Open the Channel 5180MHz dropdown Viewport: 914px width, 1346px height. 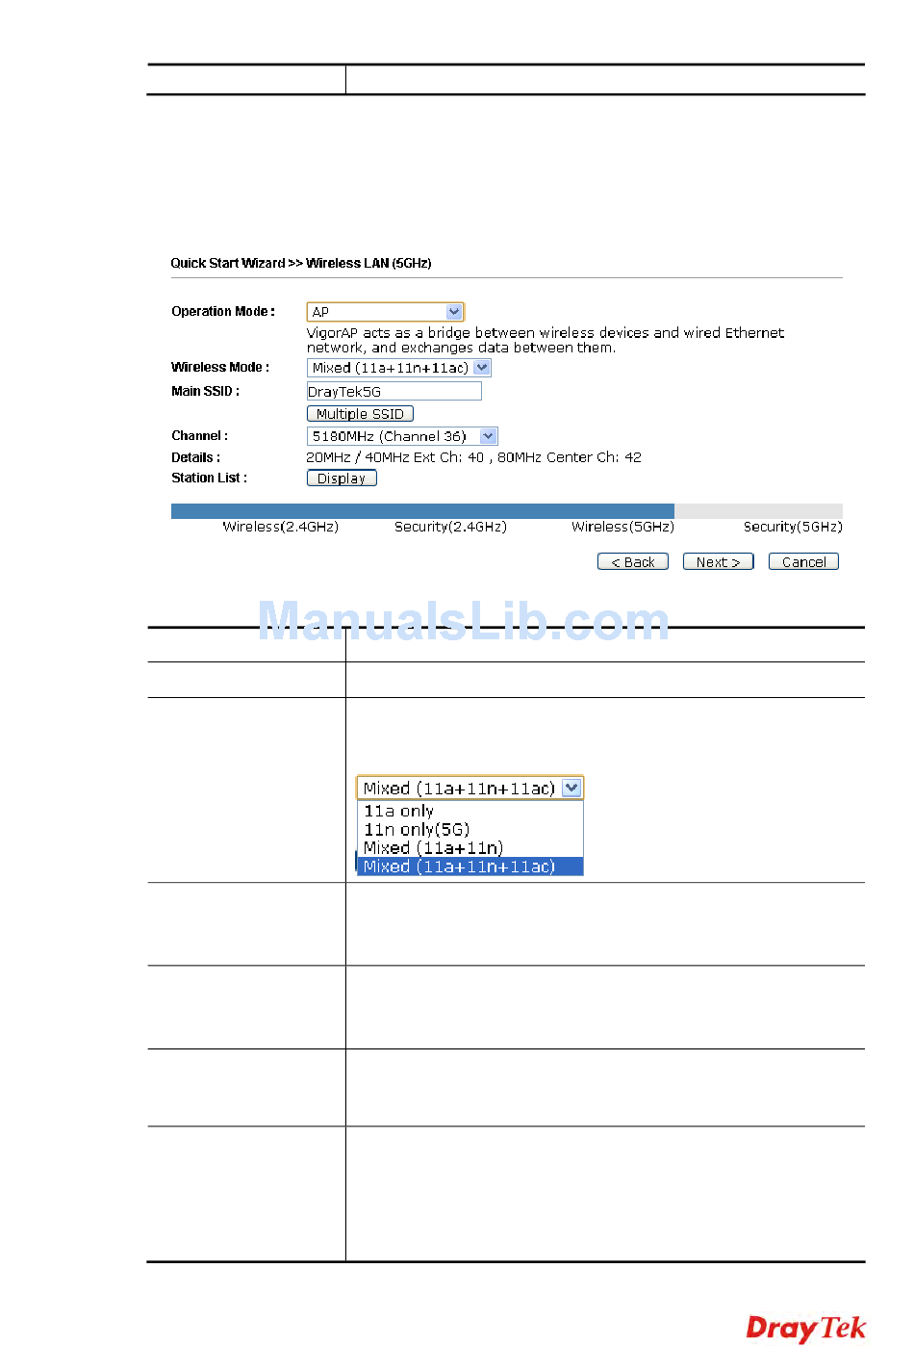tap(402, 436)
